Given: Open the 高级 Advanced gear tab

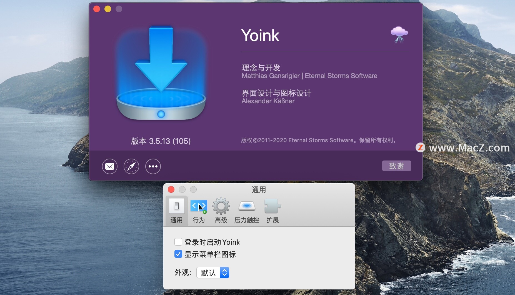Looking at the screenshot, I should point(221,211).
